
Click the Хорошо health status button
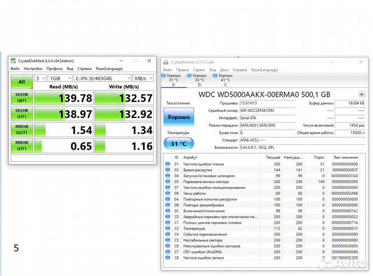pyautogui.click(x=179, y=117)
